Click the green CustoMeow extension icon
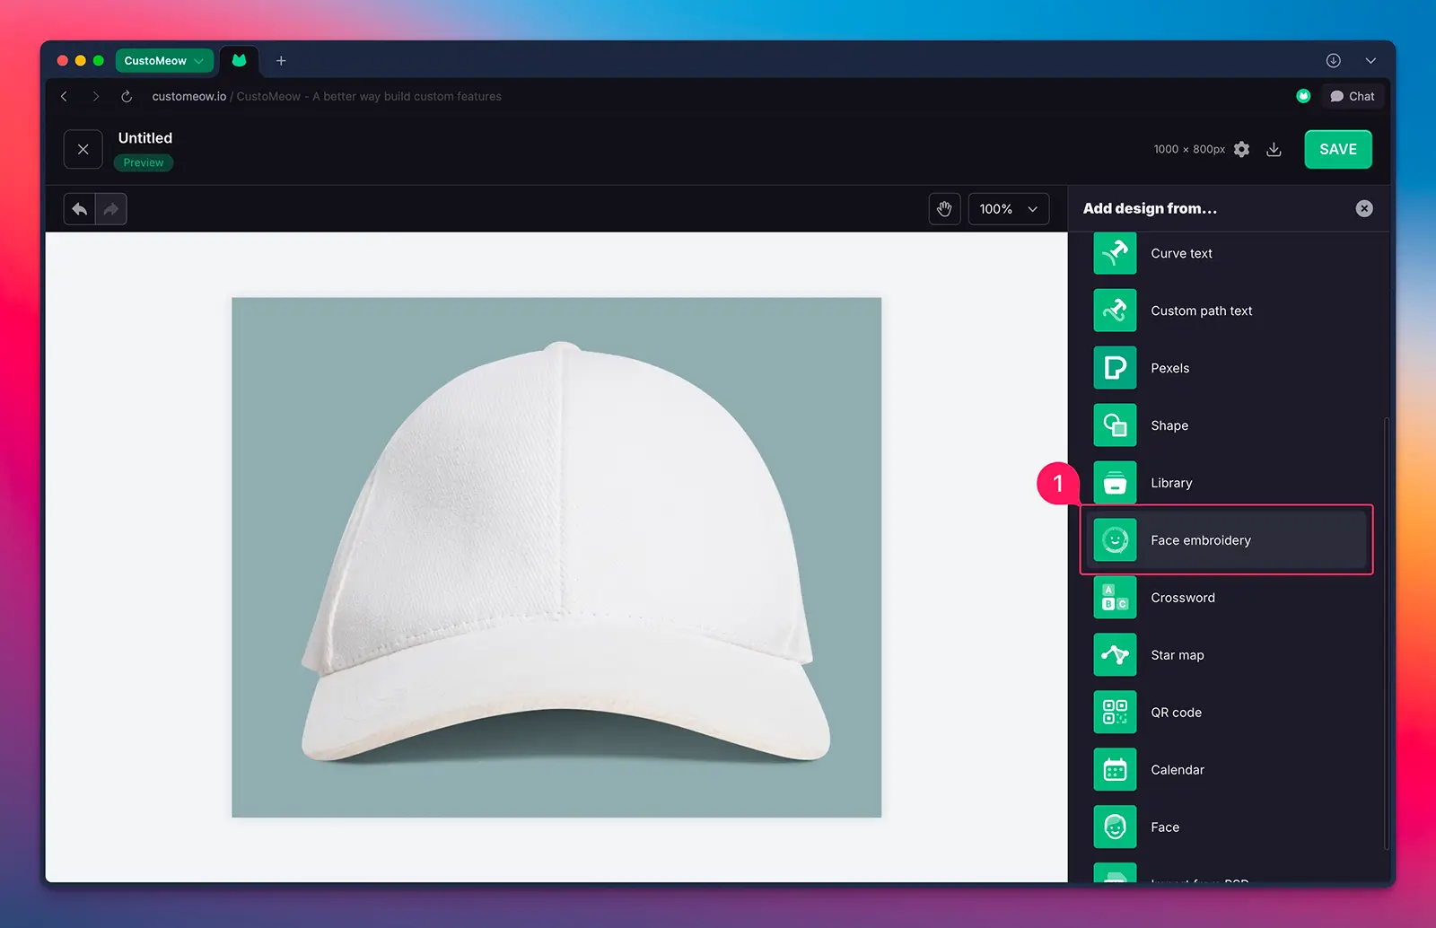This screenshot has width=1436, height=928. tap(1303, 96)
